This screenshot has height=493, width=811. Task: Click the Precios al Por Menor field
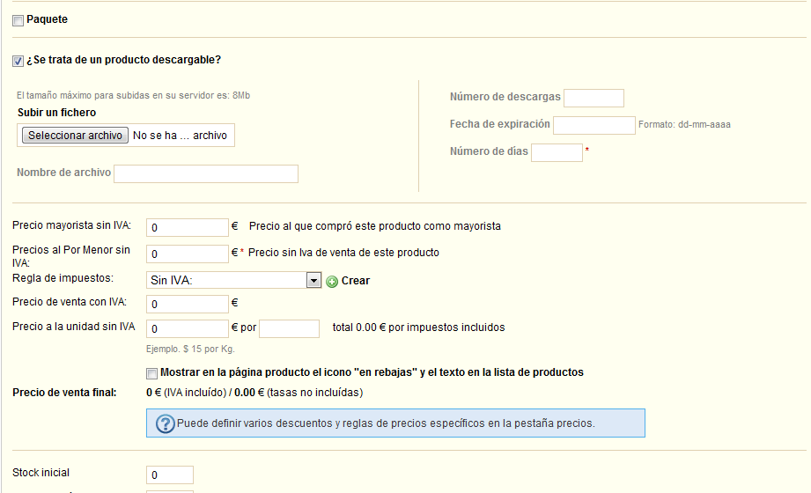(x=188, y=254)
